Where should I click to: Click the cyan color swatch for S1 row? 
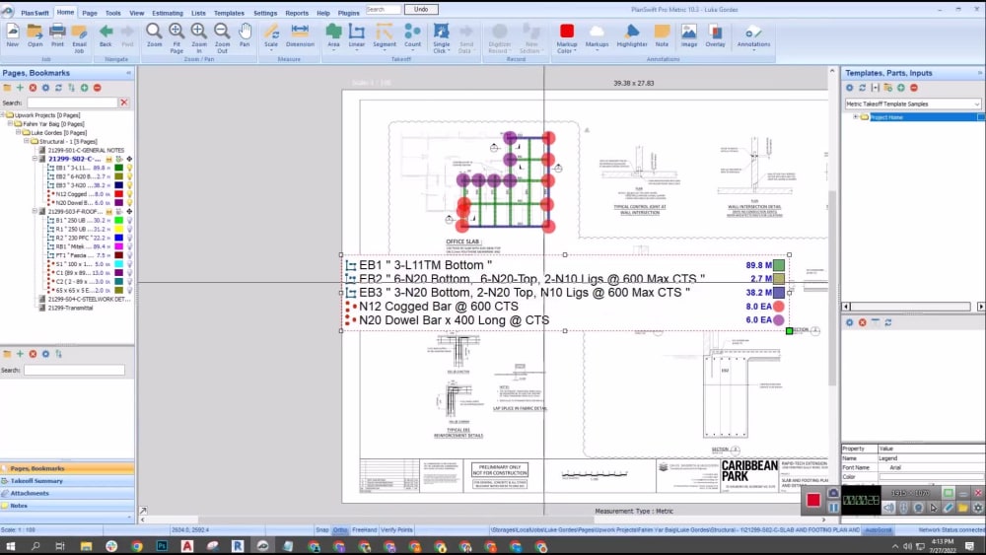pyautogui.click(x=119, y=264)
